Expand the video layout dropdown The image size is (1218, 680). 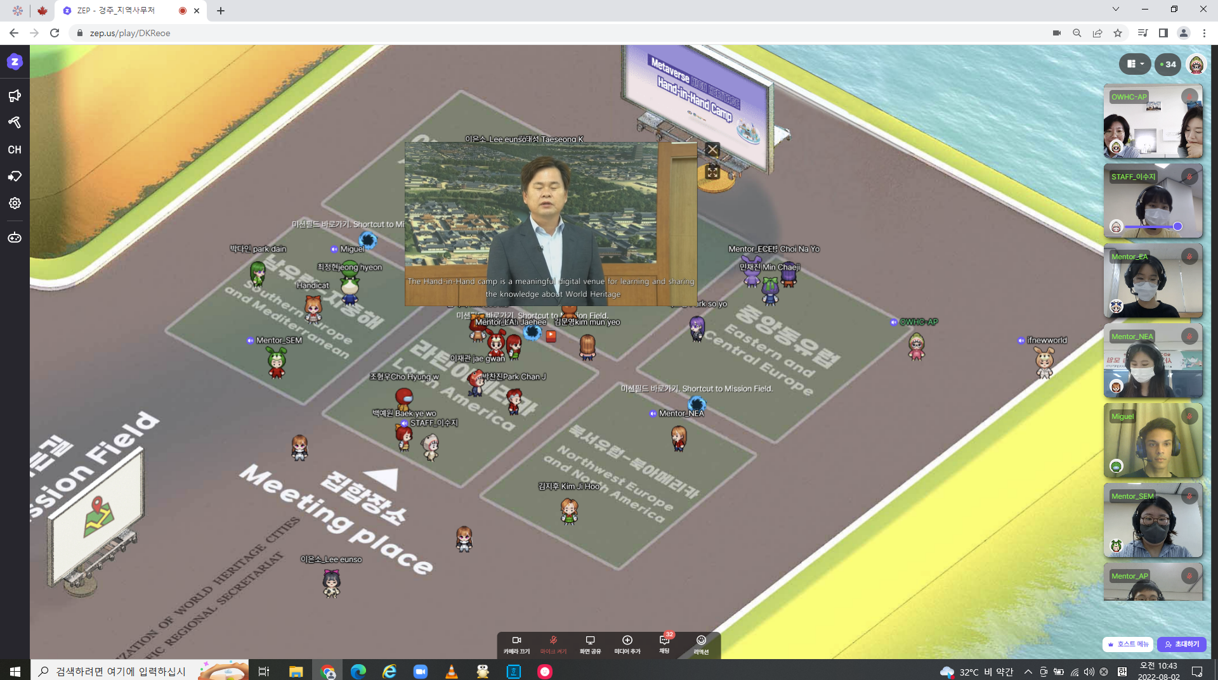[x=1135, y=64]
